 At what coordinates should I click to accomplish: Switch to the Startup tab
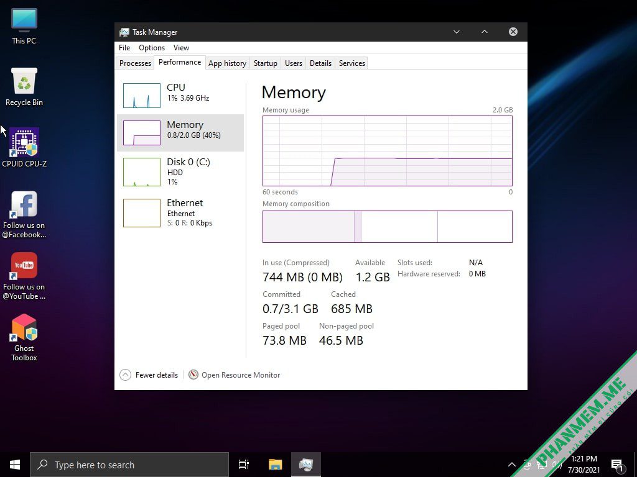tap(265, 63)
